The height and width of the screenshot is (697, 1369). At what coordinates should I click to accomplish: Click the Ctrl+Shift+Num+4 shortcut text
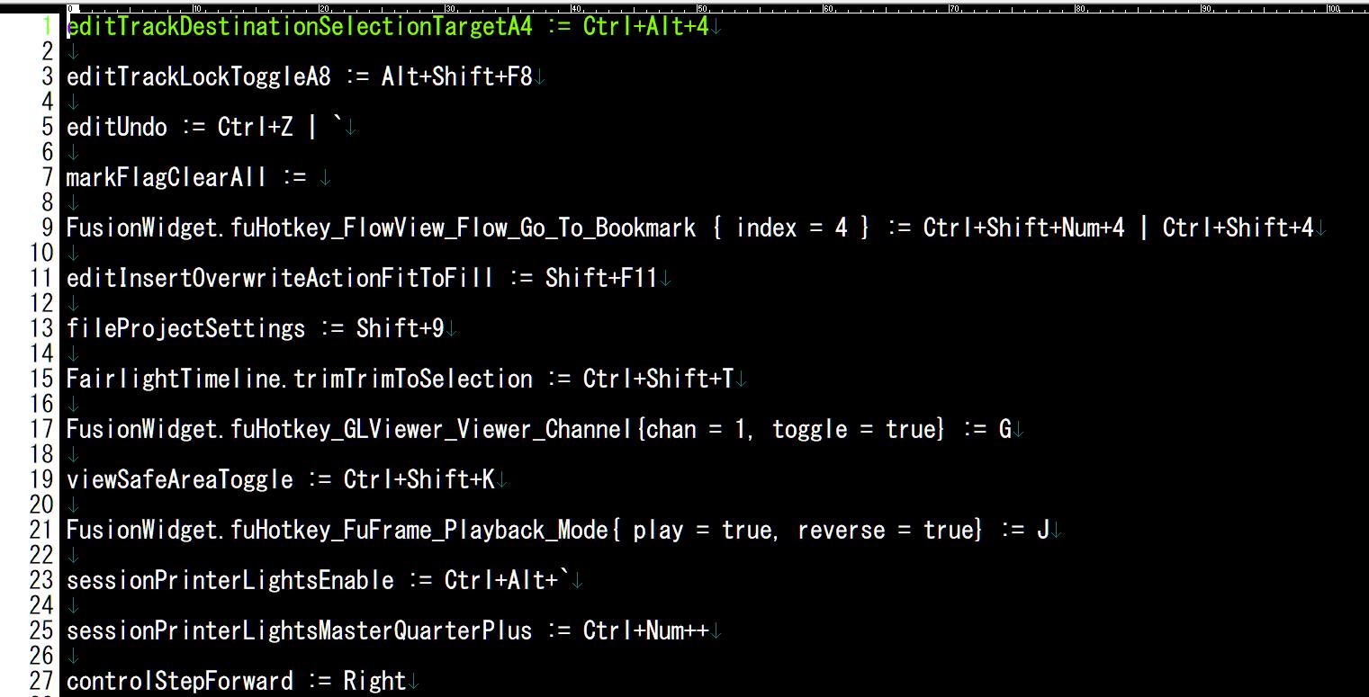click(x=1024, y=228)
